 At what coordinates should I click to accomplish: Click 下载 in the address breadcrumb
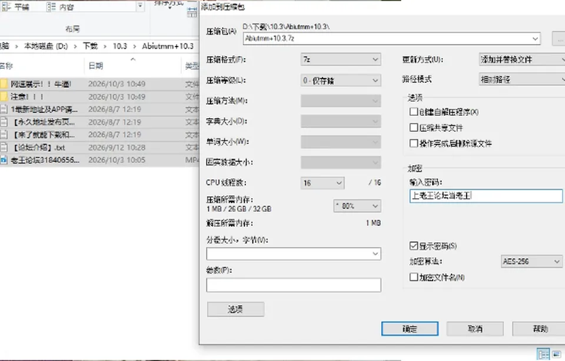pyautogui.click(x=90, y=46)
